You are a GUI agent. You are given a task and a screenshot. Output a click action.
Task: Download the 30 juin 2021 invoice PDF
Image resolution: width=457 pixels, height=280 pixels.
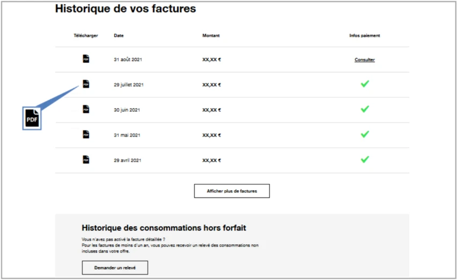pos(86,109)
